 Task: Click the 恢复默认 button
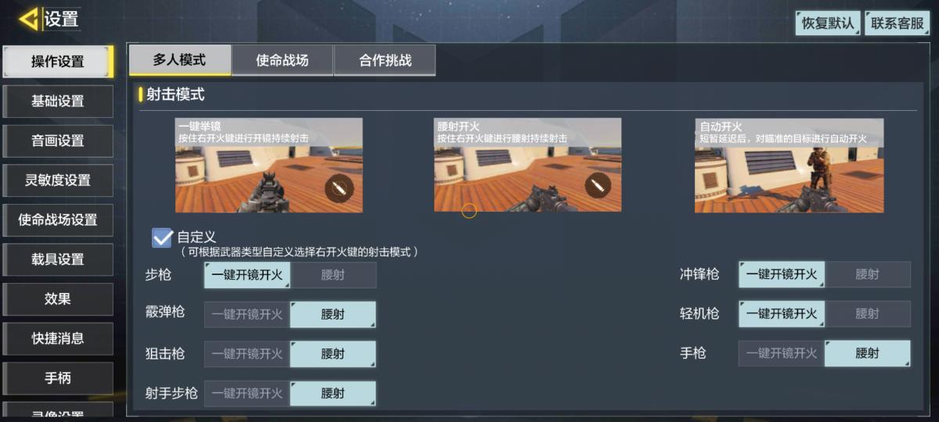click(x=828, y=23)
